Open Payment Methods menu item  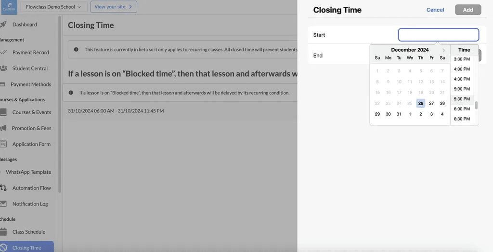[31, 84]
